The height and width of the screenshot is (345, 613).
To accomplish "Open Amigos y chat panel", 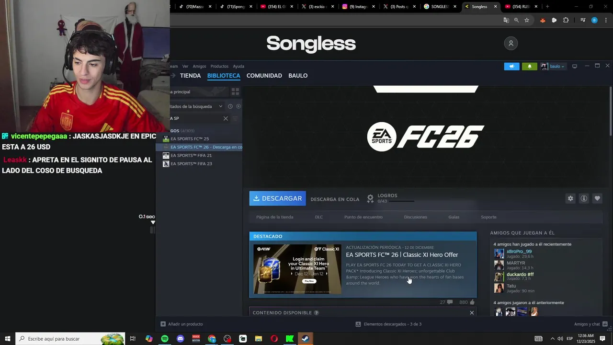I will pos(591,324).
